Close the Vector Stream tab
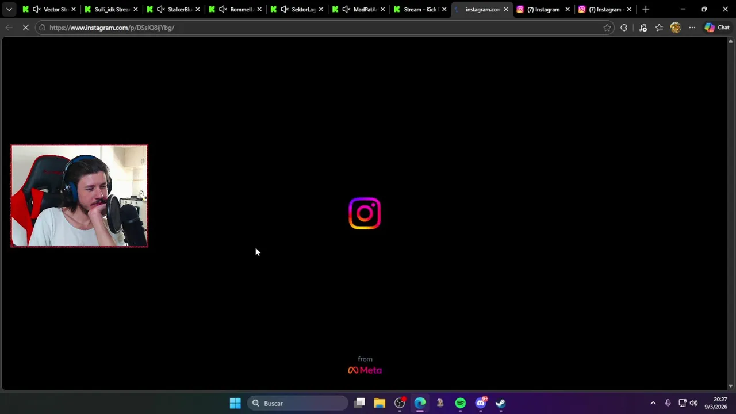 [x=74, y=9]
